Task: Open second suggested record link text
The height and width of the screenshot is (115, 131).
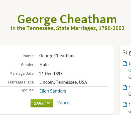Action: pos(130,88)
